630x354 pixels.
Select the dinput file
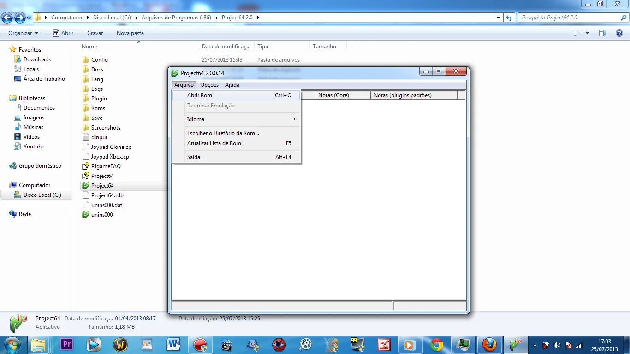(95, 137)
